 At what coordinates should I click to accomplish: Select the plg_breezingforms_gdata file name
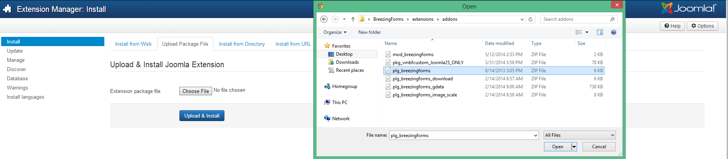coord(418,87)
